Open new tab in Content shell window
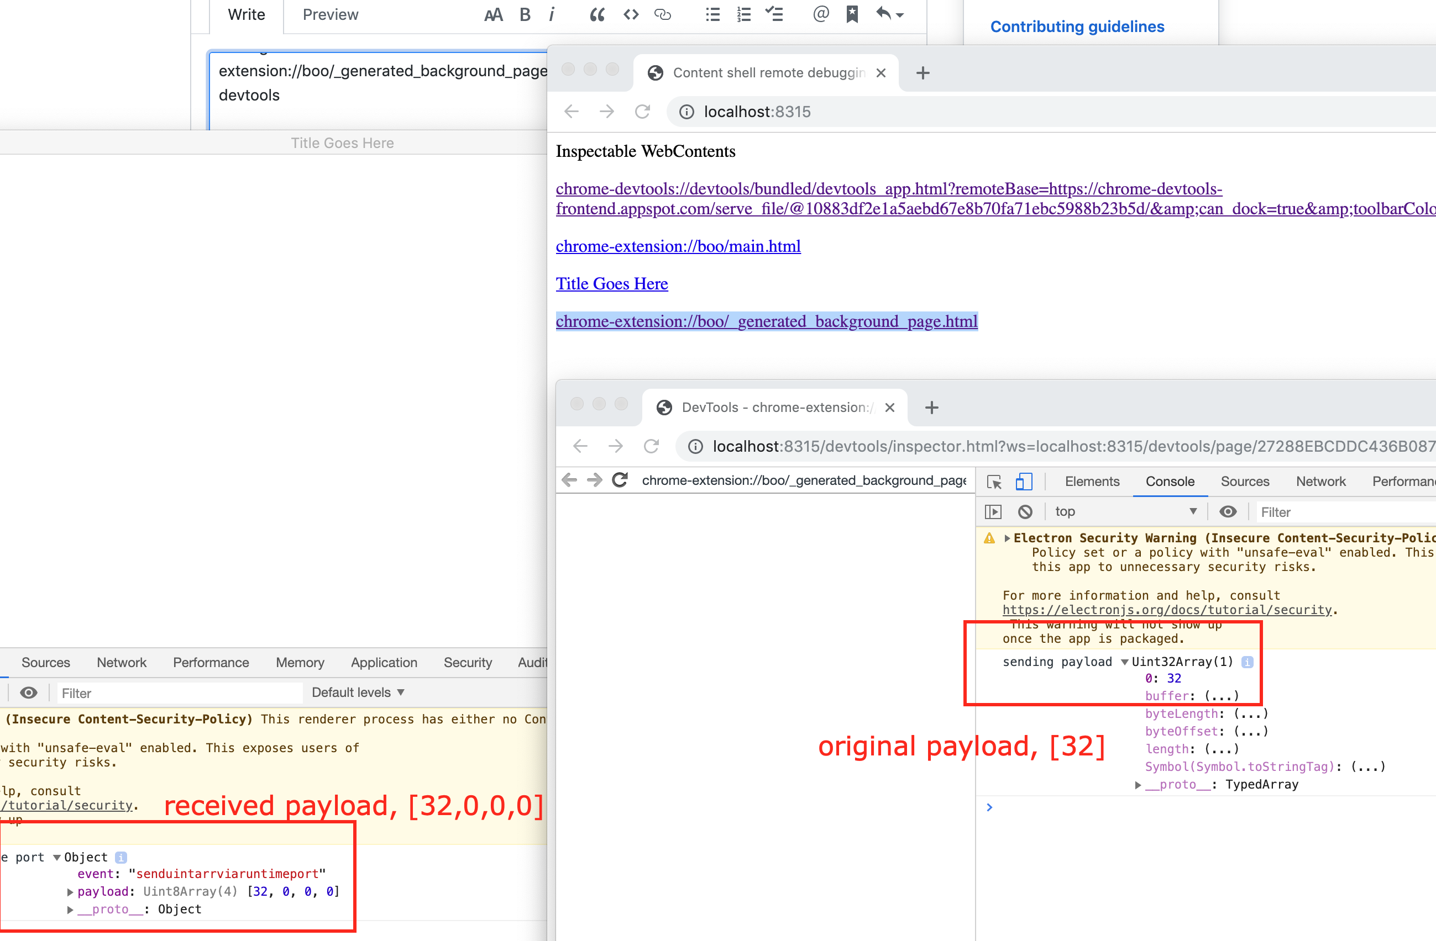The height and width of the screenshot is (941, 1436). [923, 73]
